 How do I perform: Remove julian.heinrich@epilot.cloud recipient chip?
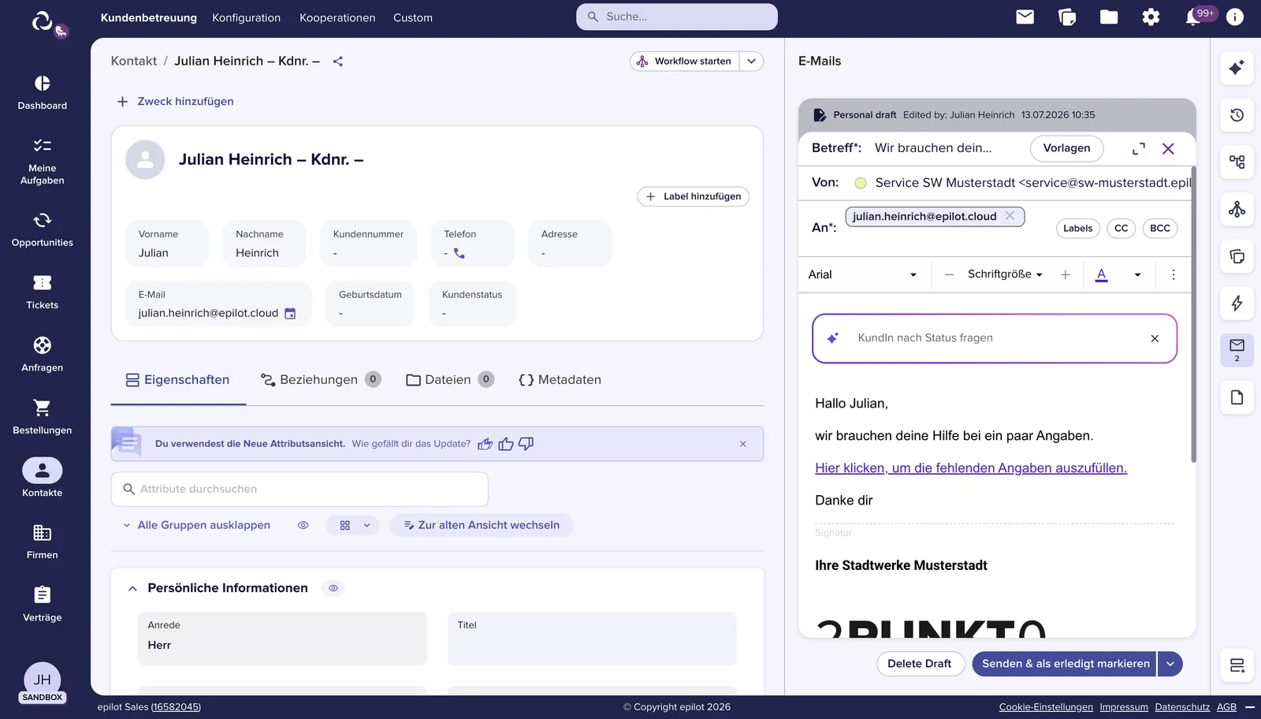(1010, 216)
